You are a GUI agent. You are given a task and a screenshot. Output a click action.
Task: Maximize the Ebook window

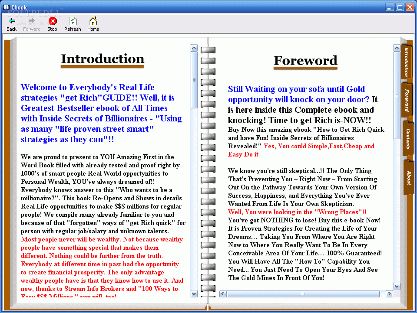coord(400,7)
